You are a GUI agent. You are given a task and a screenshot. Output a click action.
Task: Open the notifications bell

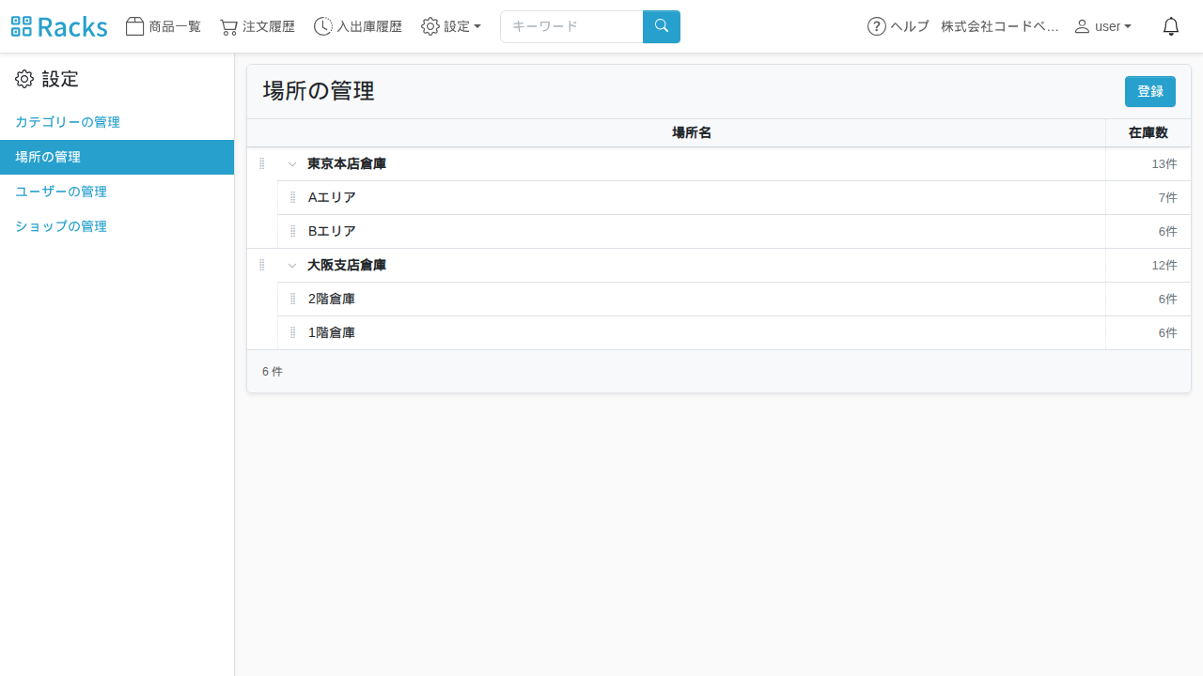click(1171, 26)
